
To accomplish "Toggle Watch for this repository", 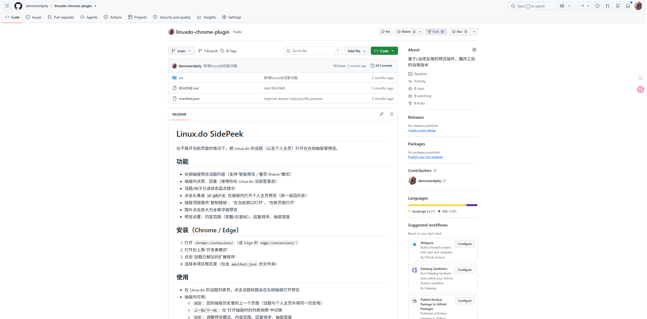I will coord(409,32).
